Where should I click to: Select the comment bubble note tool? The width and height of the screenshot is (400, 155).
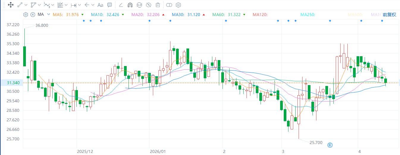110,5
